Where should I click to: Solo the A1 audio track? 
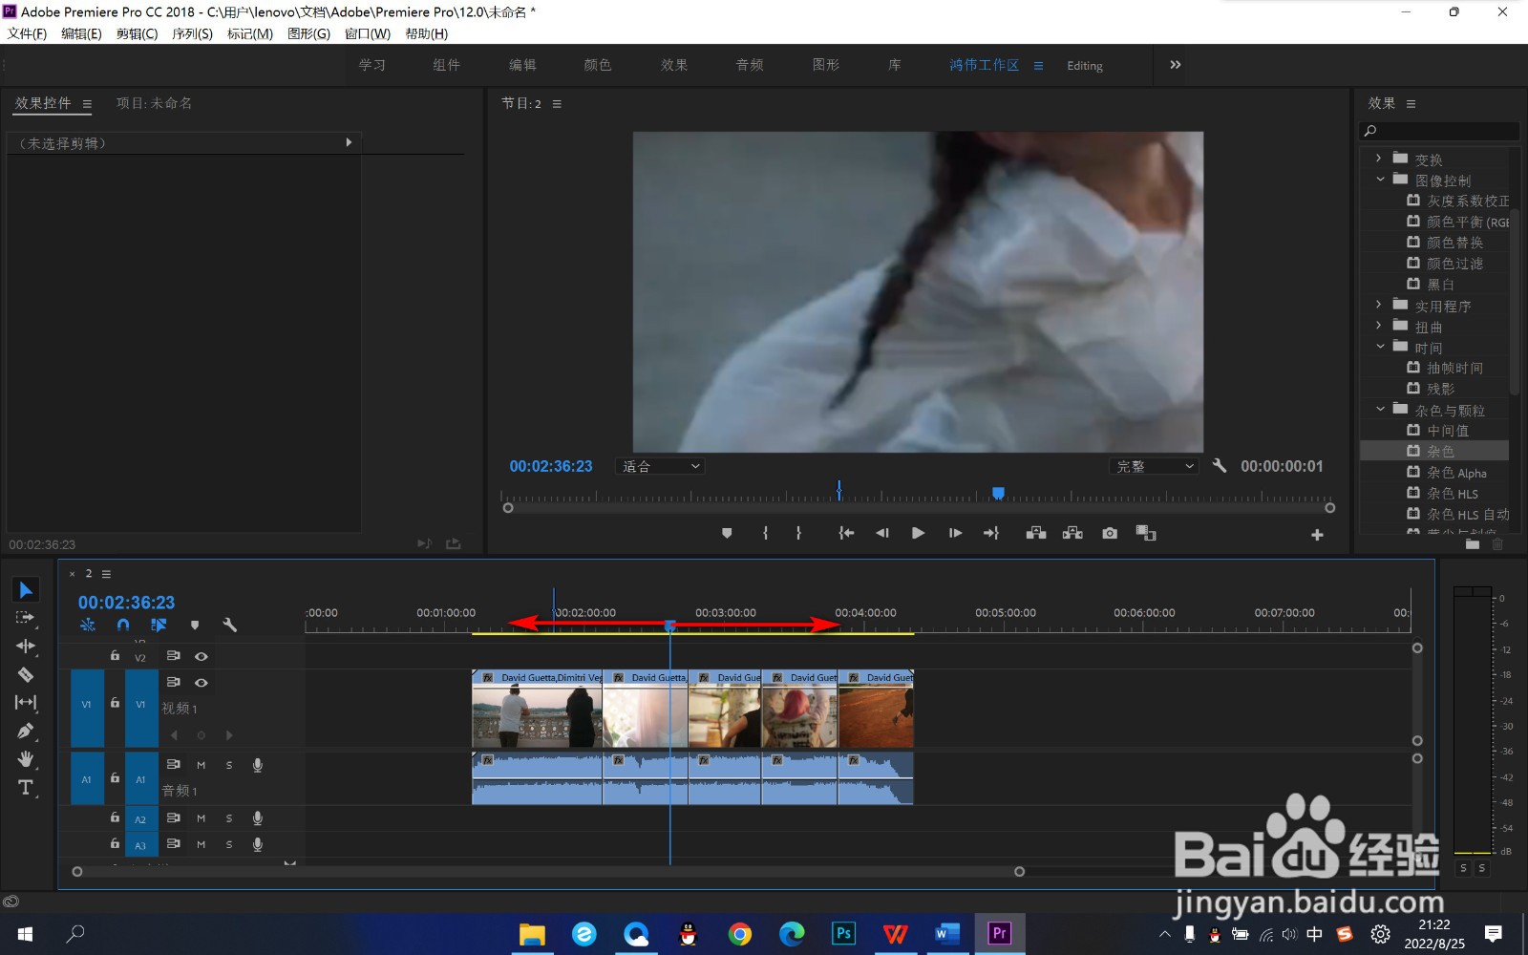229,765
